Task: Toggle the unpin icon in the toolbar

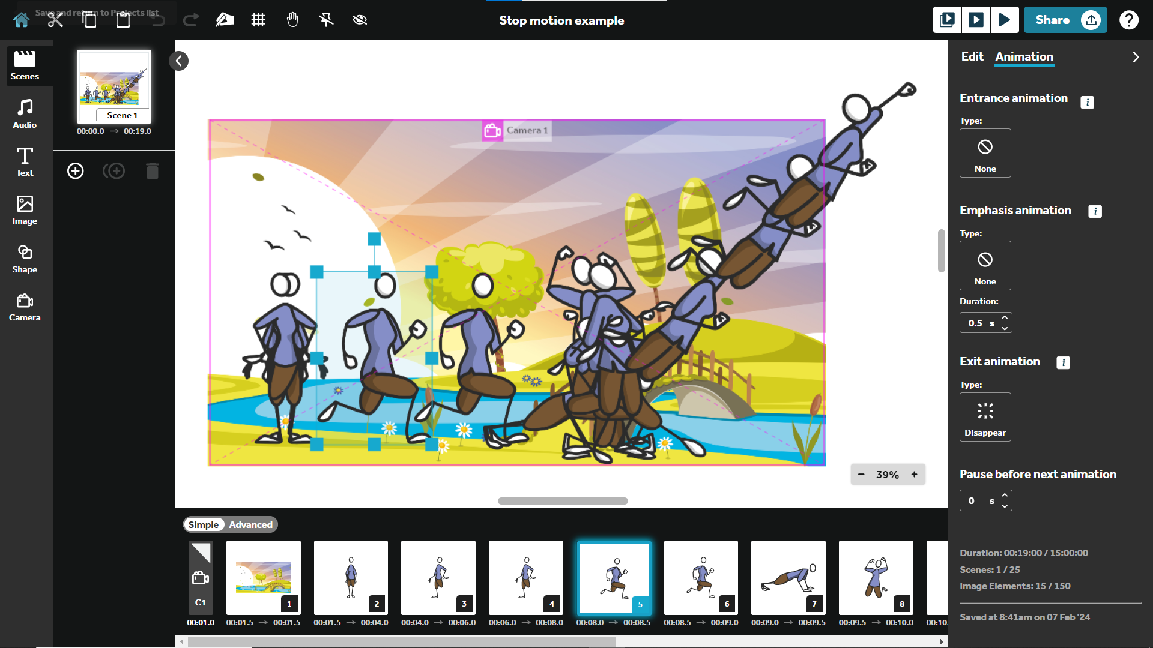Action: coord(326,20)
